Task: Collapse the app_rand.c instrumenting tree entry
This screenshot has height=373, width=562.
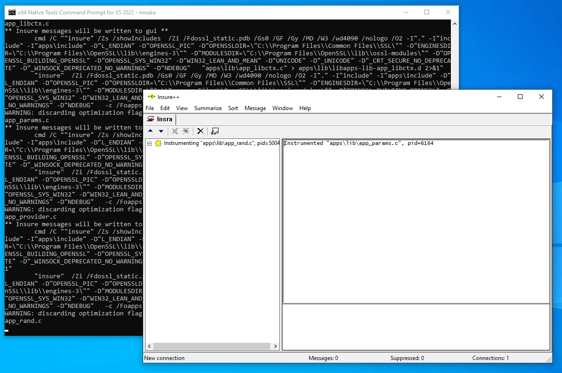Action: [x=149, y=143]
